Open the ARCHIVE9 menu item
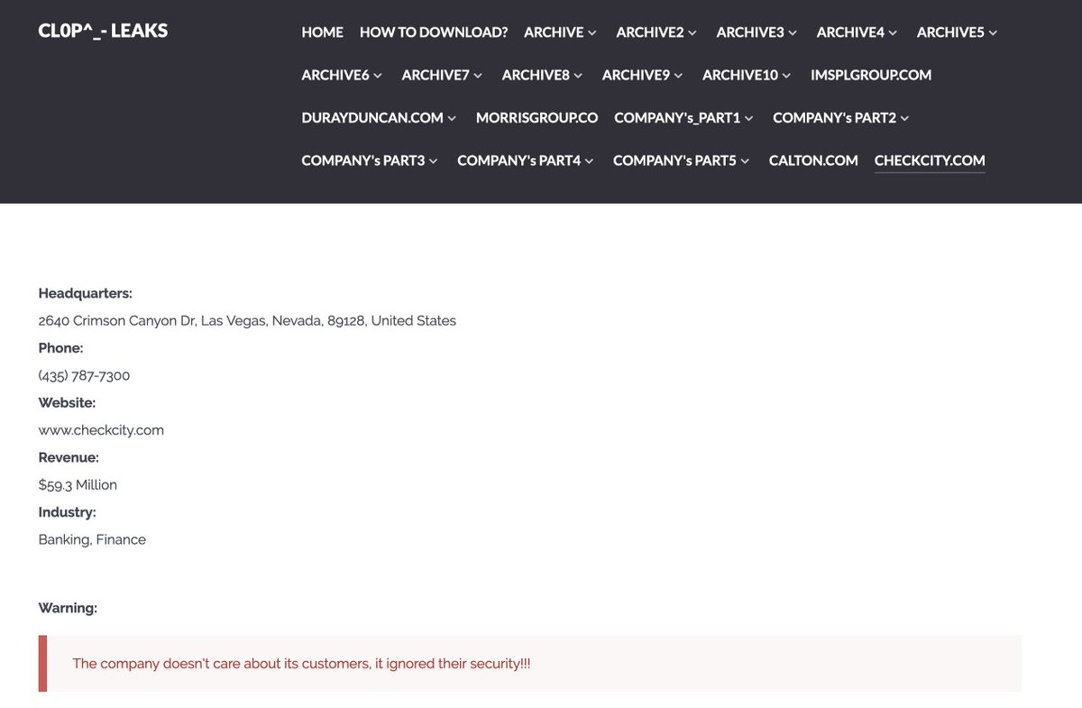 pyautogui.click(x=636, y=75)
